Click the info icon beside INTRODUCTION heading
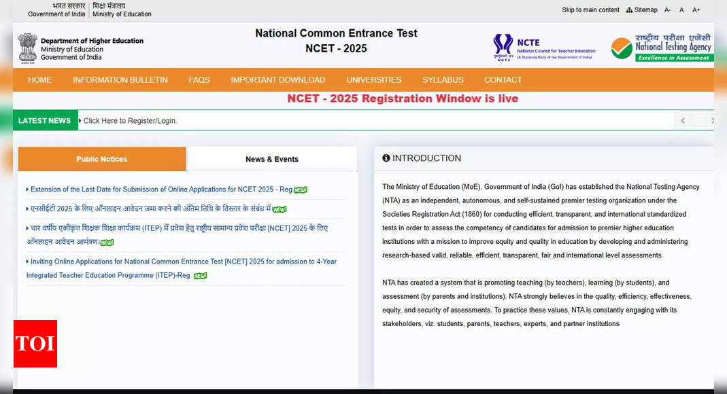 [386, 158]
